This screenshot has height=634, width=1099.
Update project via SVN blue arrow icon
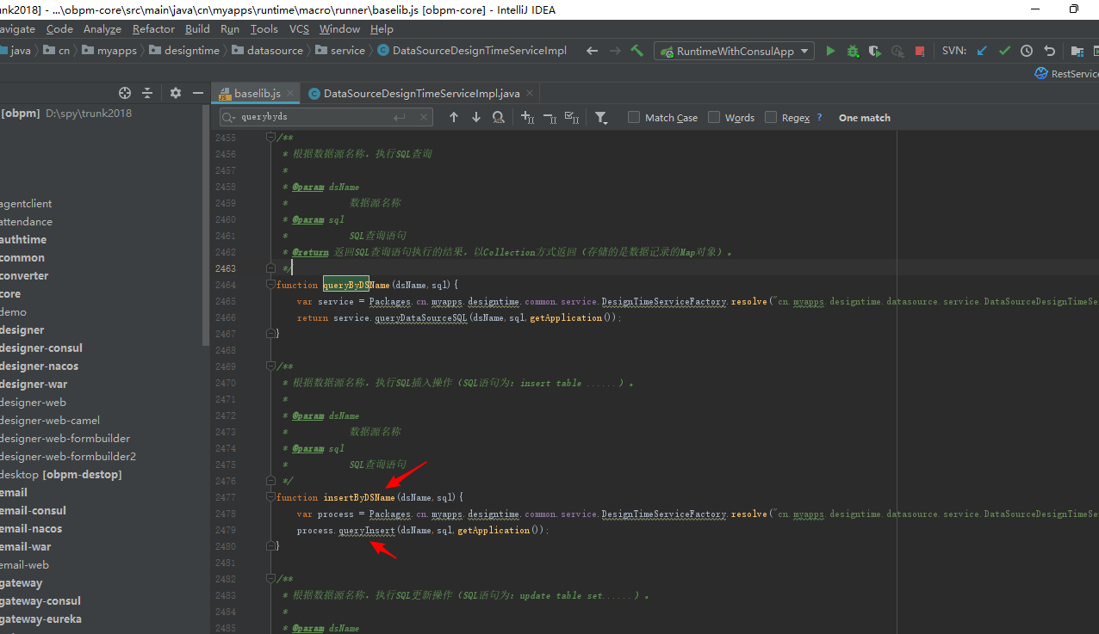pyautogui.click(x=982, y=51)
